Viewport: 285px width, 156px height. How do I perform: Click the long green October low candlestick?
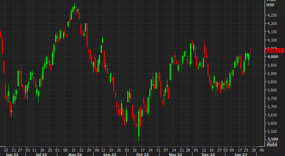(139, 125)
